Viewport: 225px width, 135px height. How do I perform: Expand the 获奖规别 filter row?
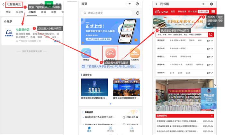click(x=210, y=41)
